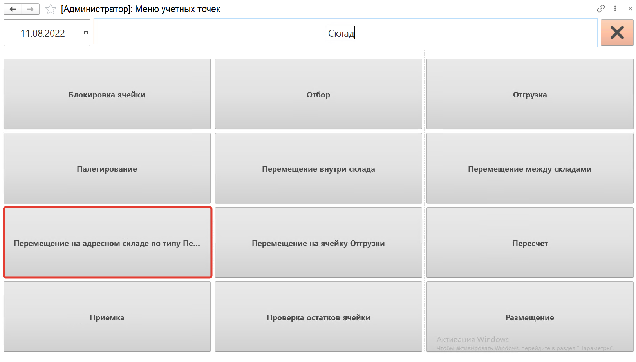636x362 pixels.
Task: Select Перемещение между складами
Action: [529, 168]
